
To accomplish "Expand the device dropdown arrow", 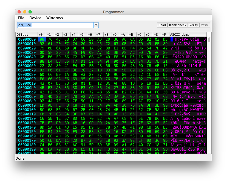I will pyautogui.click(x=96, y=25).
